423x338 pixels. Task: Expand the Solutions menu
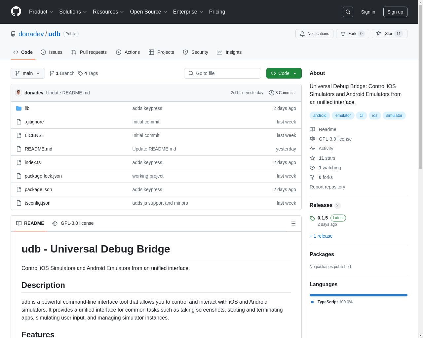(x=73, y=12)
